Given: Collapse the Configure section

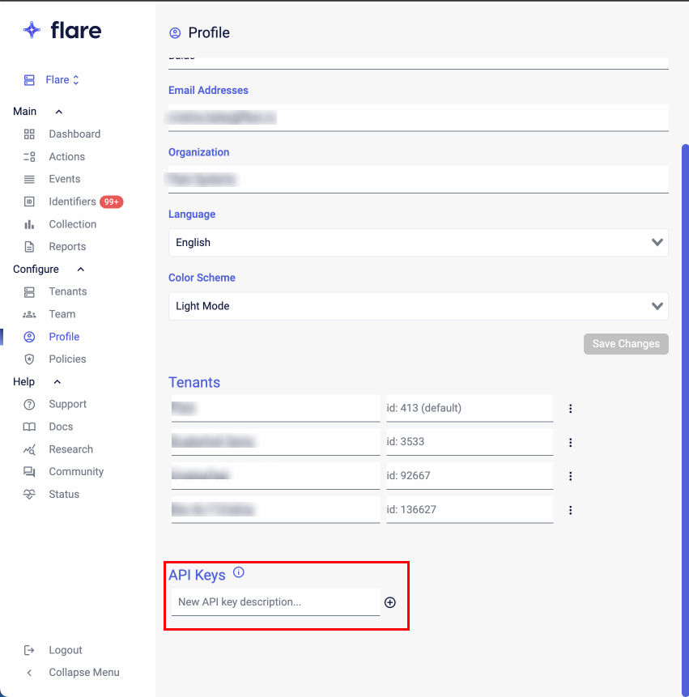Looking at the screenshot, I should coord(80,270).
